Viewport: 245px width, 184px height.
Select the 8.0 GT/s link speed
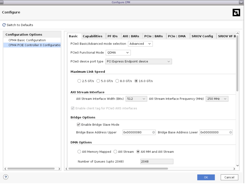point(117,81)
